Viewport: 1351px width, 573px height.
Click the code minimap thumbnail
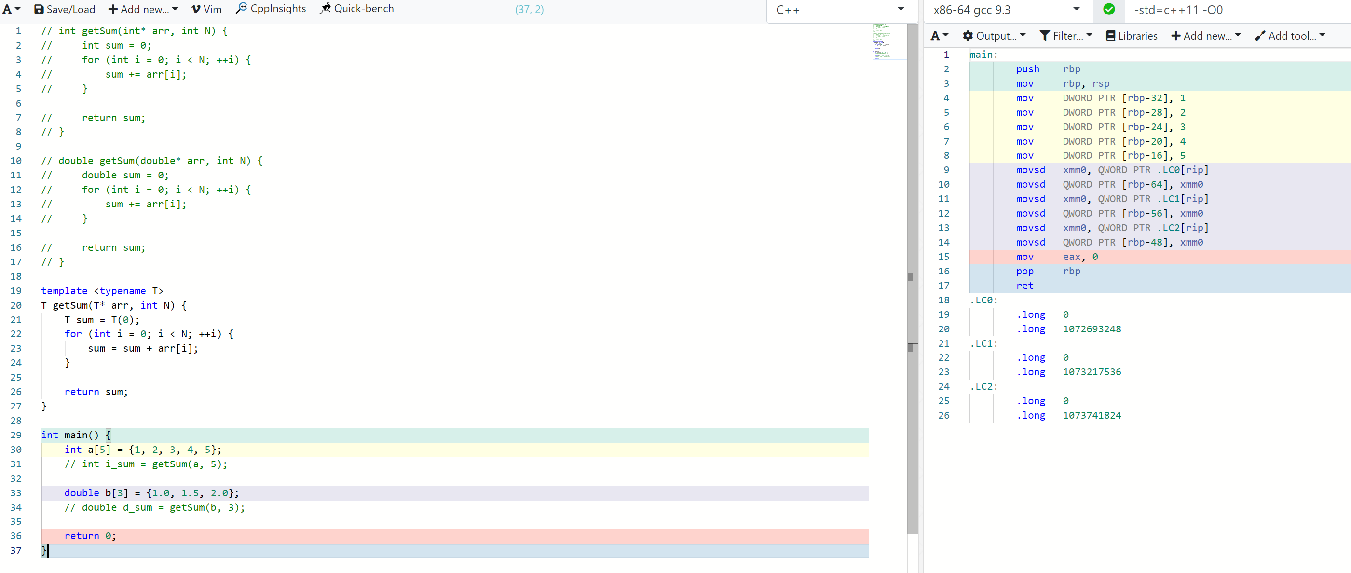887,41
